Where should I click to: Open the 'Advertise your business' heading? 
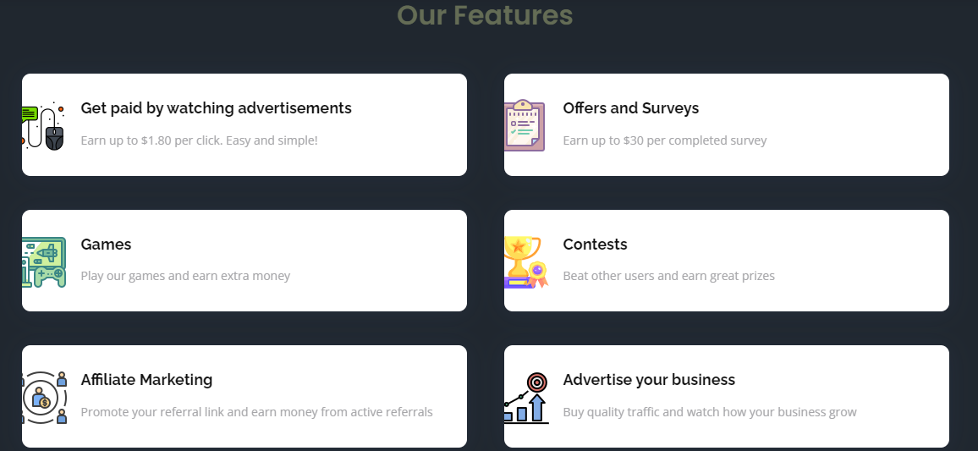(649, 380)
